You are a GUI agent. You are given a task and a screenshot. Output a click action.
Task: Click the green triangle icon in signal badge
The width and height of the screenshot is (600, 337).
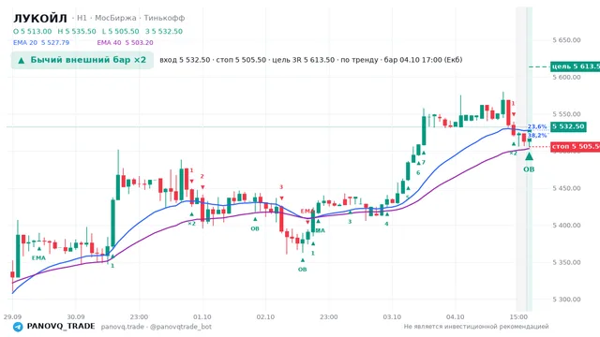[x=22, y=60]
